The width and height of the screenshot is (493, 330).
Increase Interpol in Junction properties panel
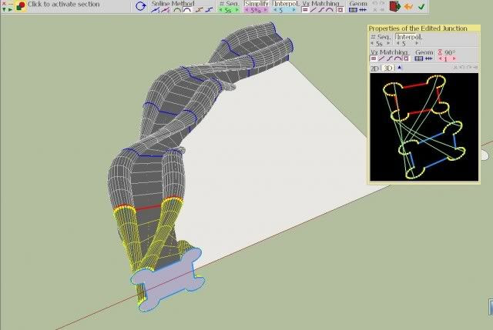tap(417, 43)
